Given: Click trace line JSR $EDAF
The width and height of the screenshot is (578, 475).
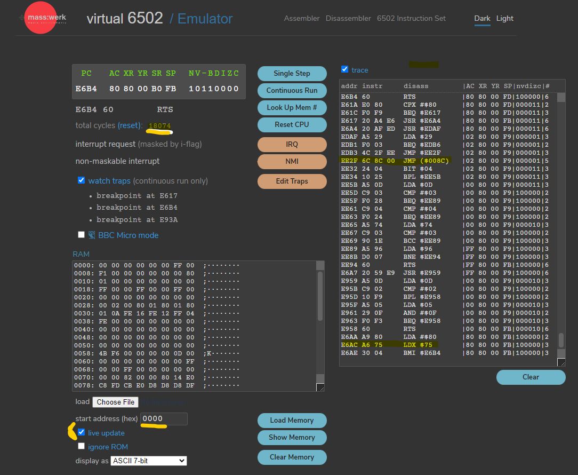Looking at the screenshot, I should click(x=445, y=129).
